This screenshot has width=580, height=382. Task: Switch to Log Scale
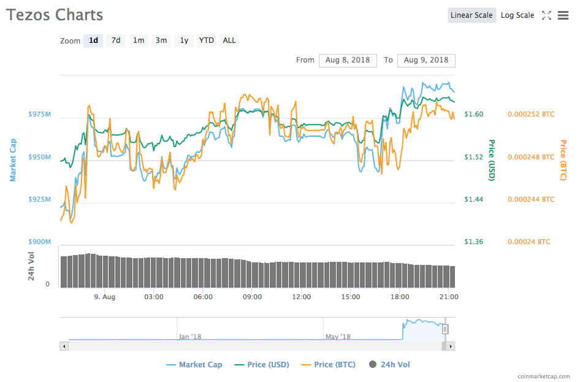[x=517, y=15]
